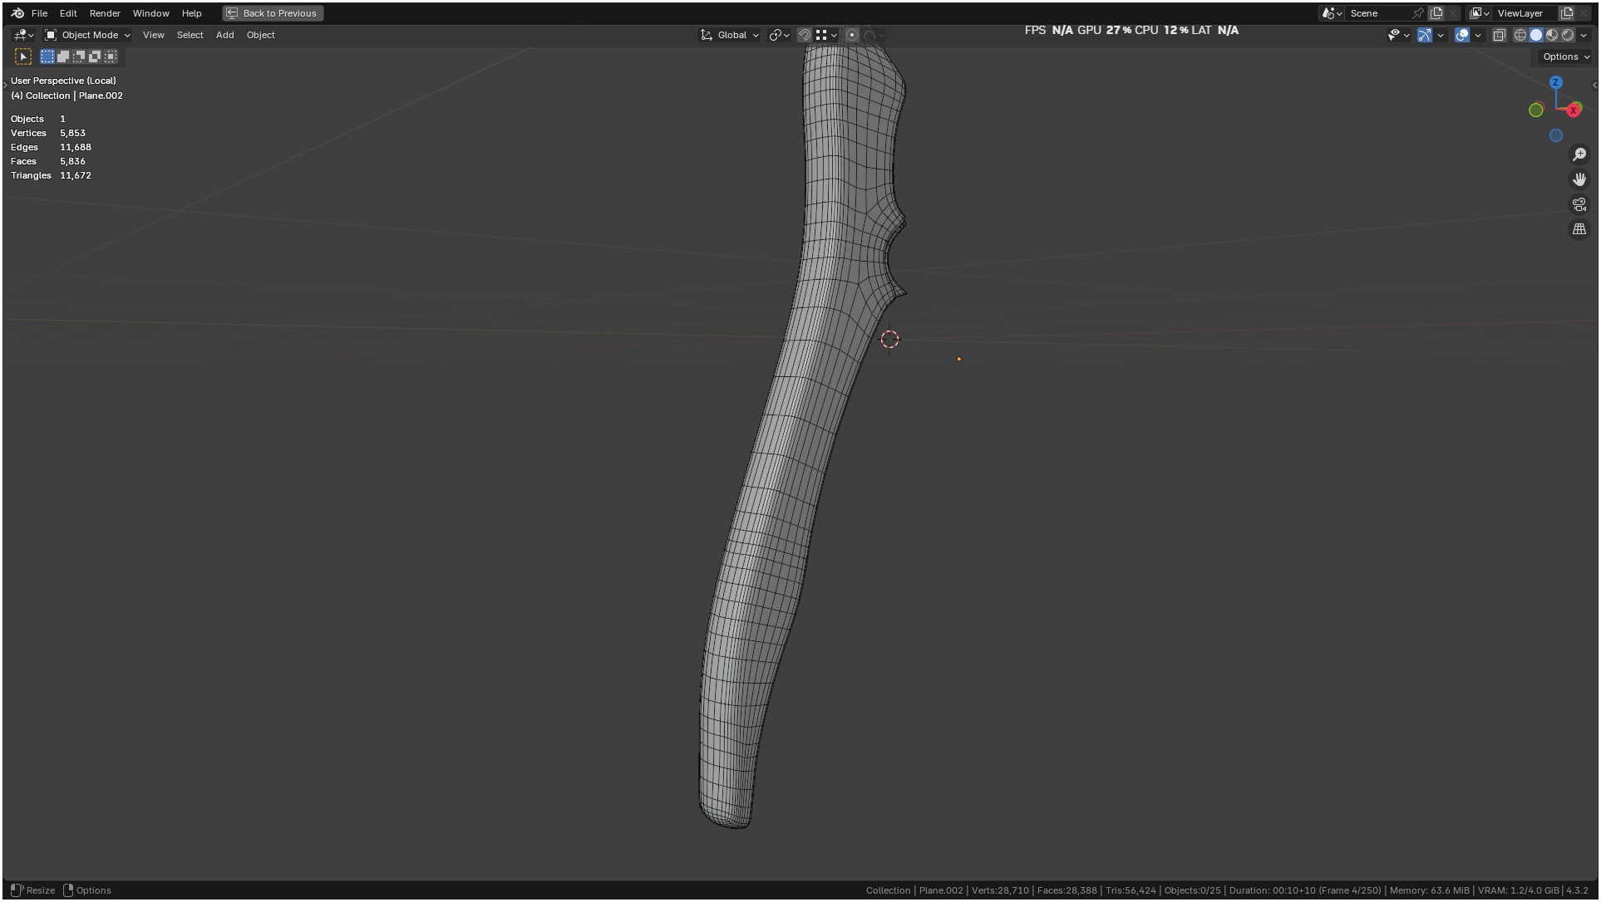Open the Overlays options dropdown arrow
Screen dimensions: 1601x902
pyautogui.click(x=1478, y=35)
